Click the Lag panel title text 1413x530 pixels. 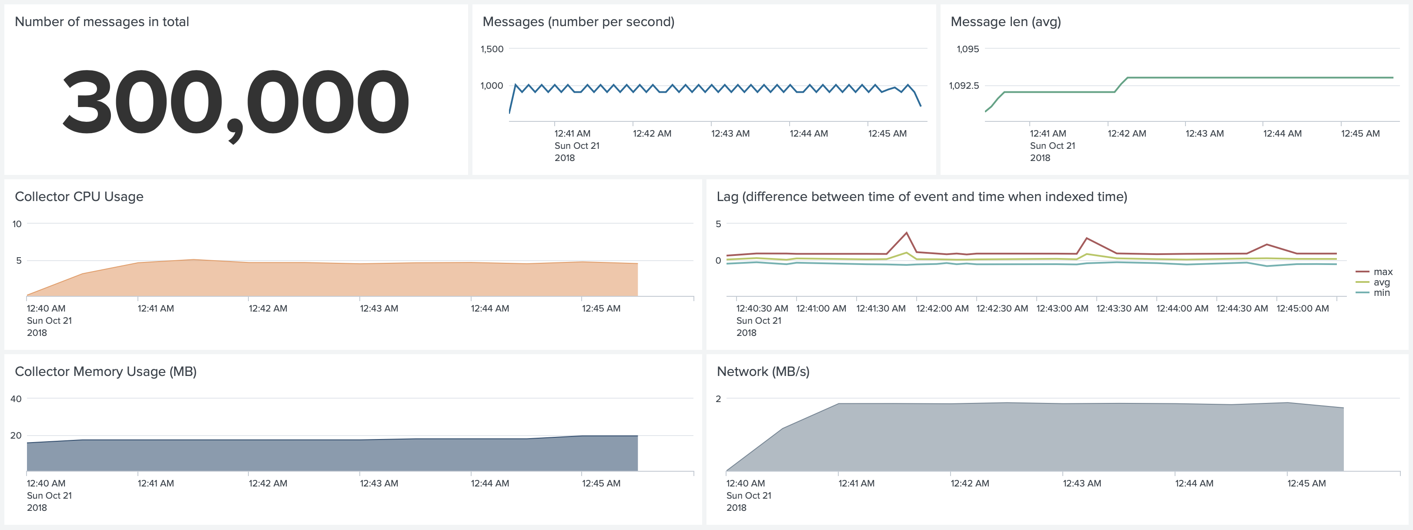pos(921,196)
